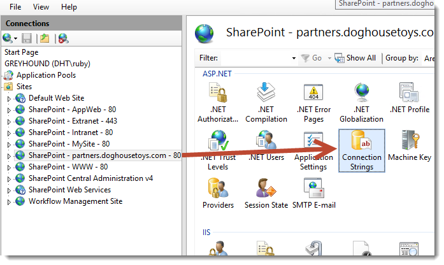Open the Group by combo box
The height and width of the screenshot is (265, 444).
428,59
